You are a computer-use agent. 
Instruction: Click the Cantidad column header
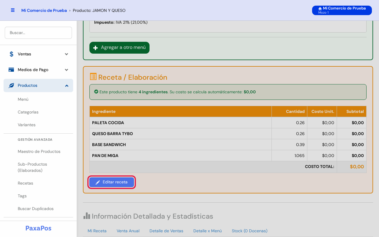pyautogui.click(x=290, y=111)
